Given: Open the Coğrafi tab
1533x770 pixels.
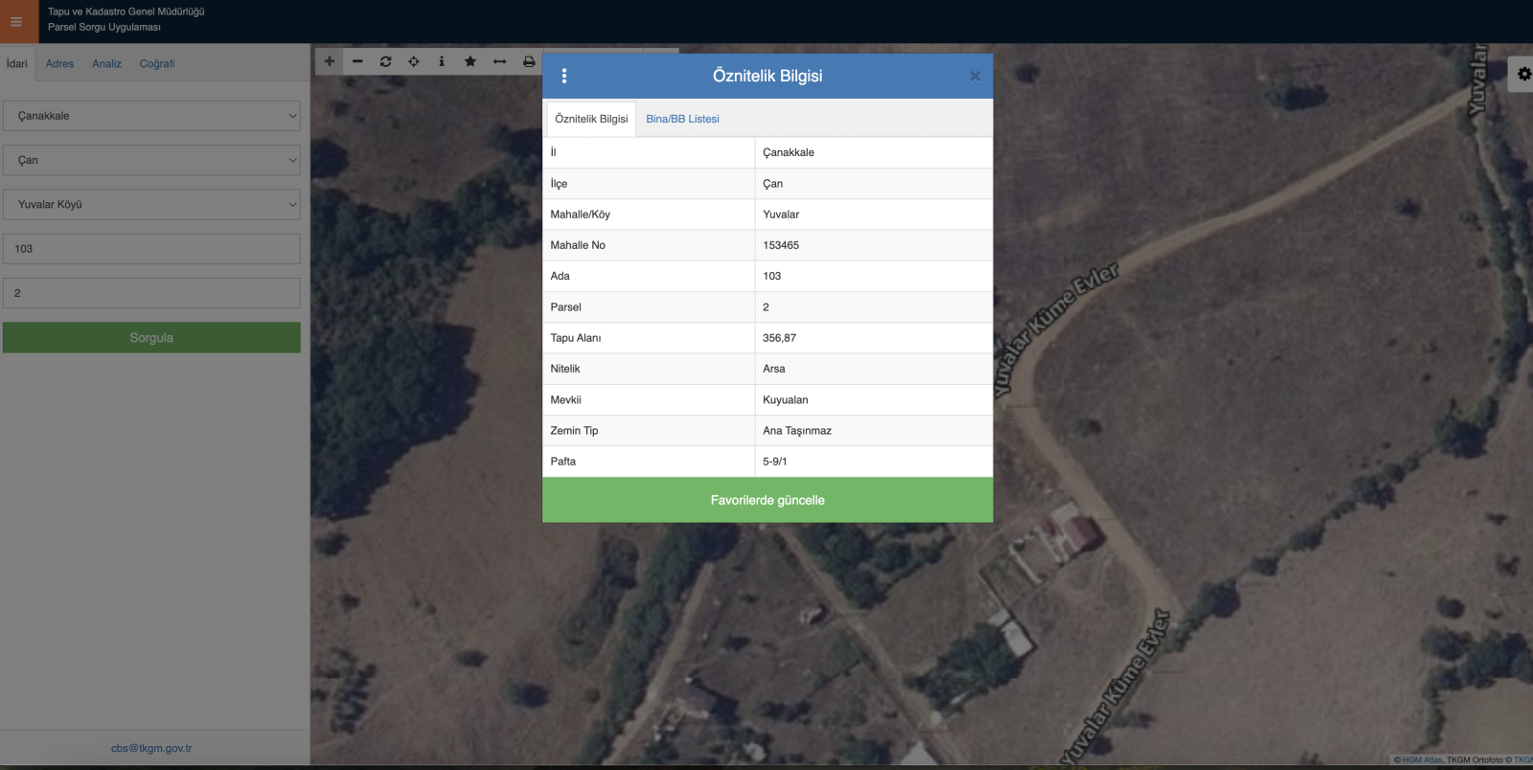Looking at the screenshot, I should 157,64.
